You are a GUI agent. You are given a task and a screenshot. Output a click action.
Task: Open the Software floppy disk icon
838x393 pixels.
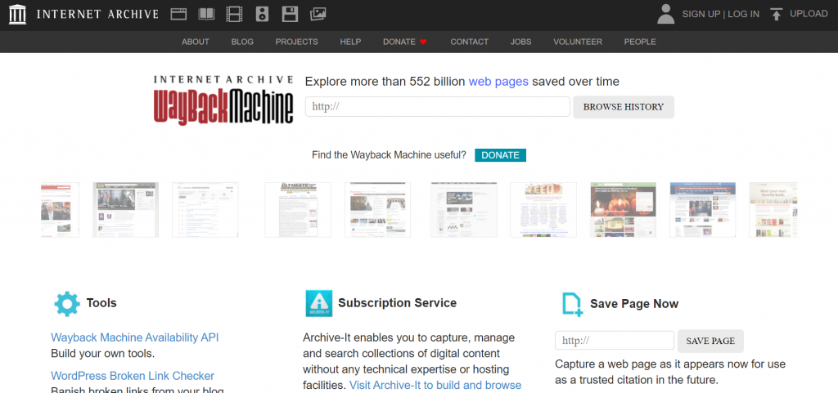tap(290, 14)
